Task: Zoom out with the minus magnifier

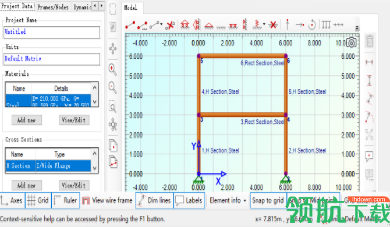Action: pyautogui.click(x=113, y=87)
